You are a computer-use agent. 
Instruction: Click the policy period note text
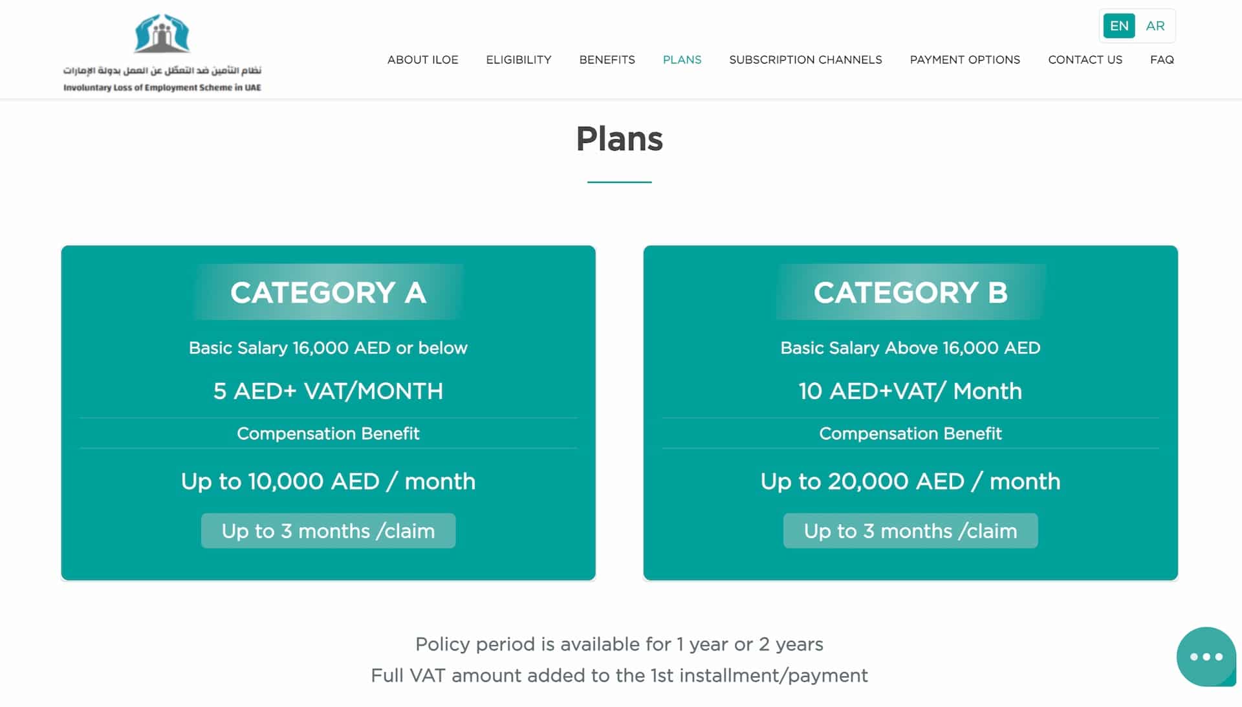coord(619,644)
